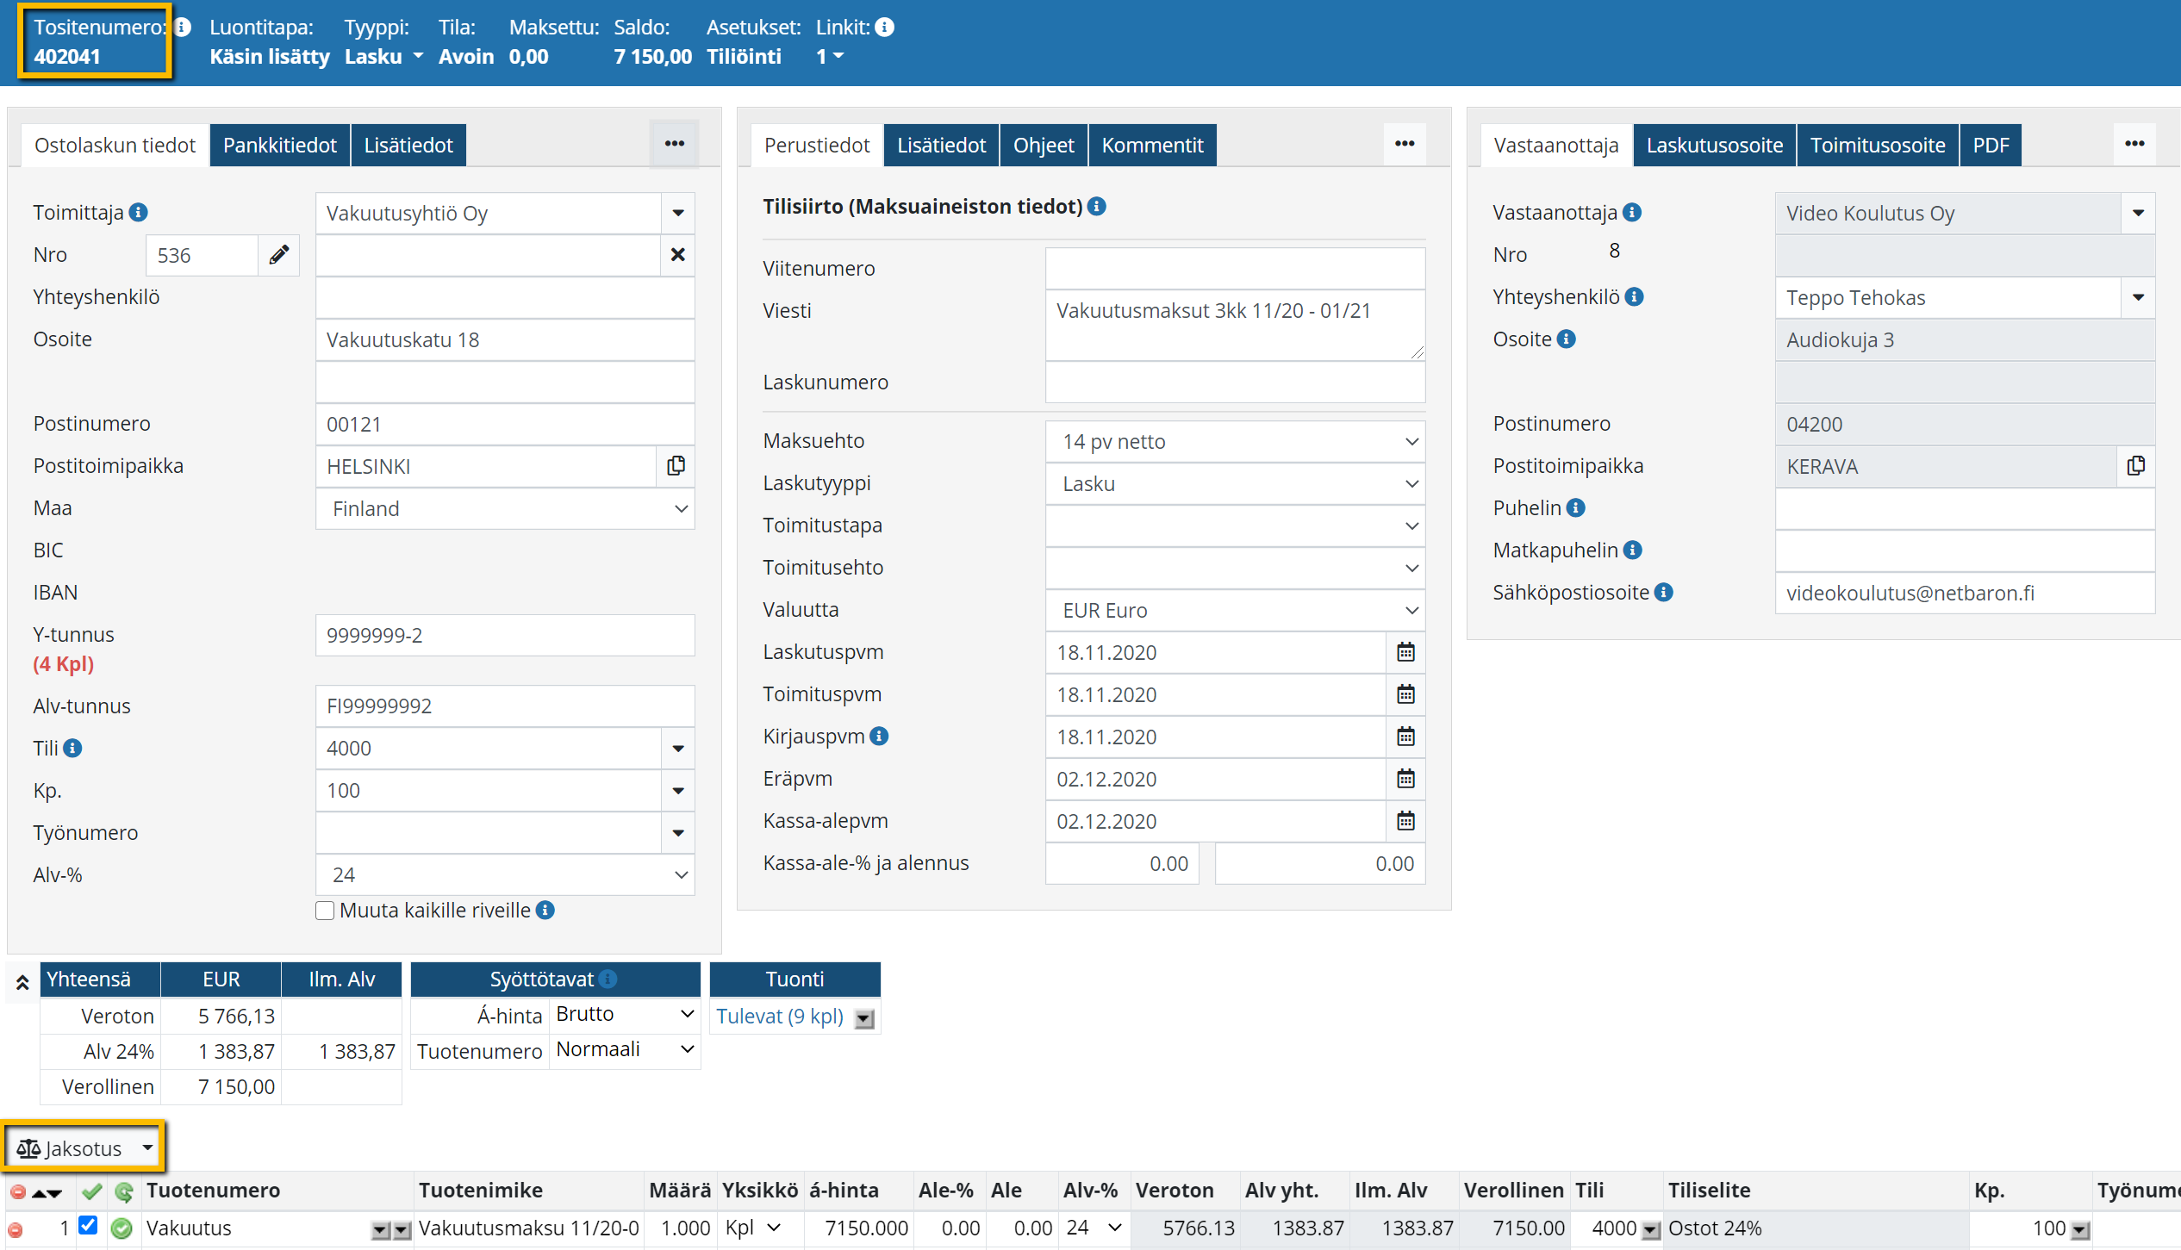Click the green refresh icon in the row header

pyautogui.click(x=124, y=1191)
